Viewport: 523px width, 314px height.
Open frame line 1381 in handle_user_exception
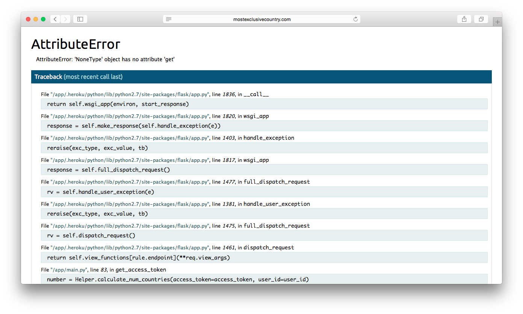pos(175,204)
